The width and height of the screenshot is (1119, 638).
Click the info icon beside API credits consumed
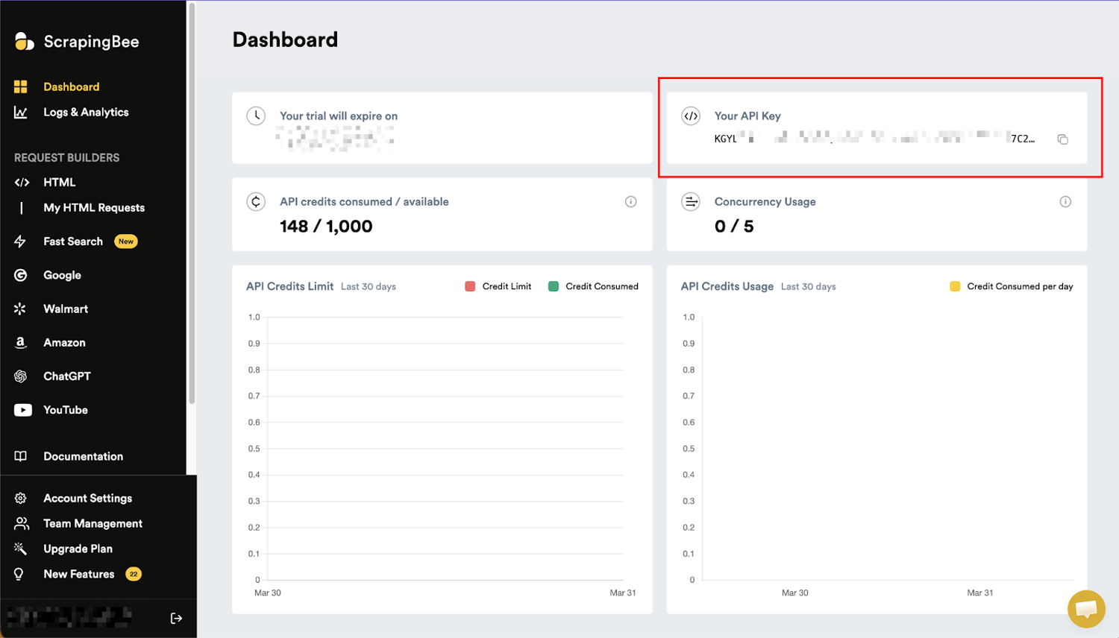pos(630,201)
